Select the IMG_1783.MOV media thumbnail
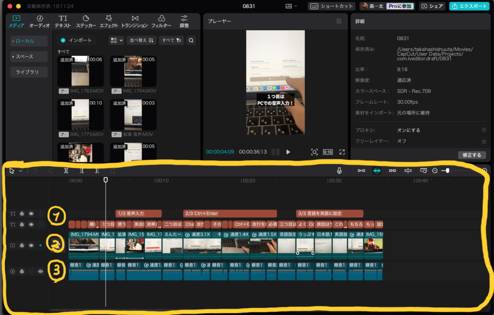This screenshot has width=494, height=315. click(x=80, y=71)
